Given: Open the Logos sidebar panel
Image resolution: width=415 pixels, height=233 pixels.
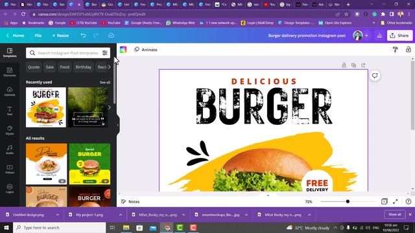Looking at the screenshot, I should pyautogui.click(x=10, y=188).
